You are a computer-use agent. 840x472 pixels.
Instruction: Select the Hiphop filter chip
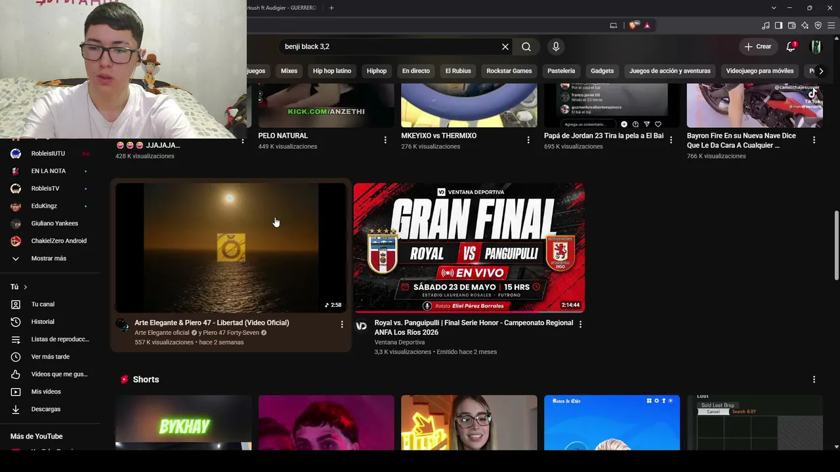(377, 71)
